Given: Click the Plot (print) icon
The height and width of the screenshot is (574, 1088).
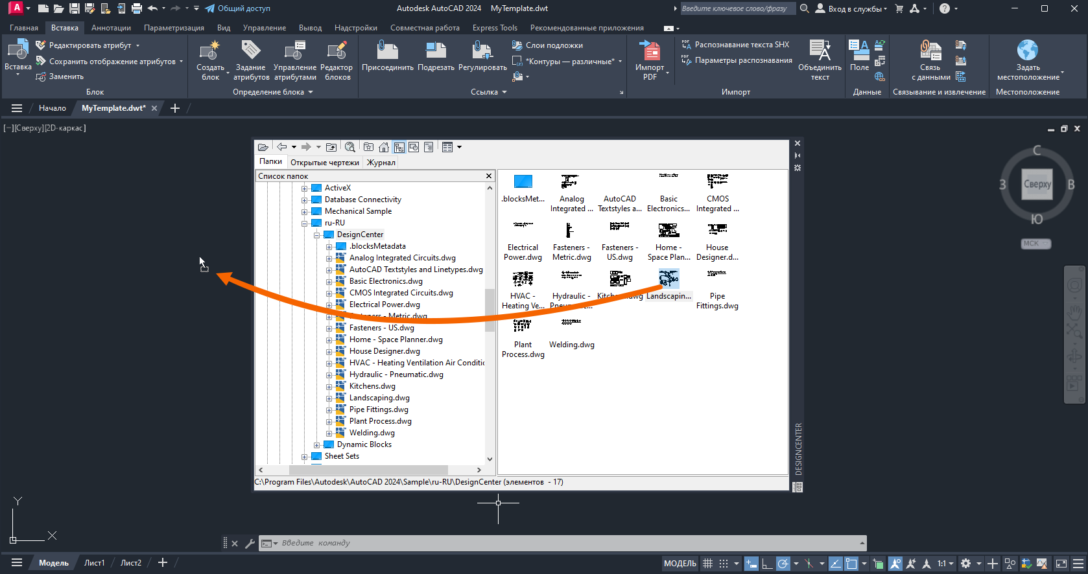Looking at the screenshot, I should click(136, 8).
